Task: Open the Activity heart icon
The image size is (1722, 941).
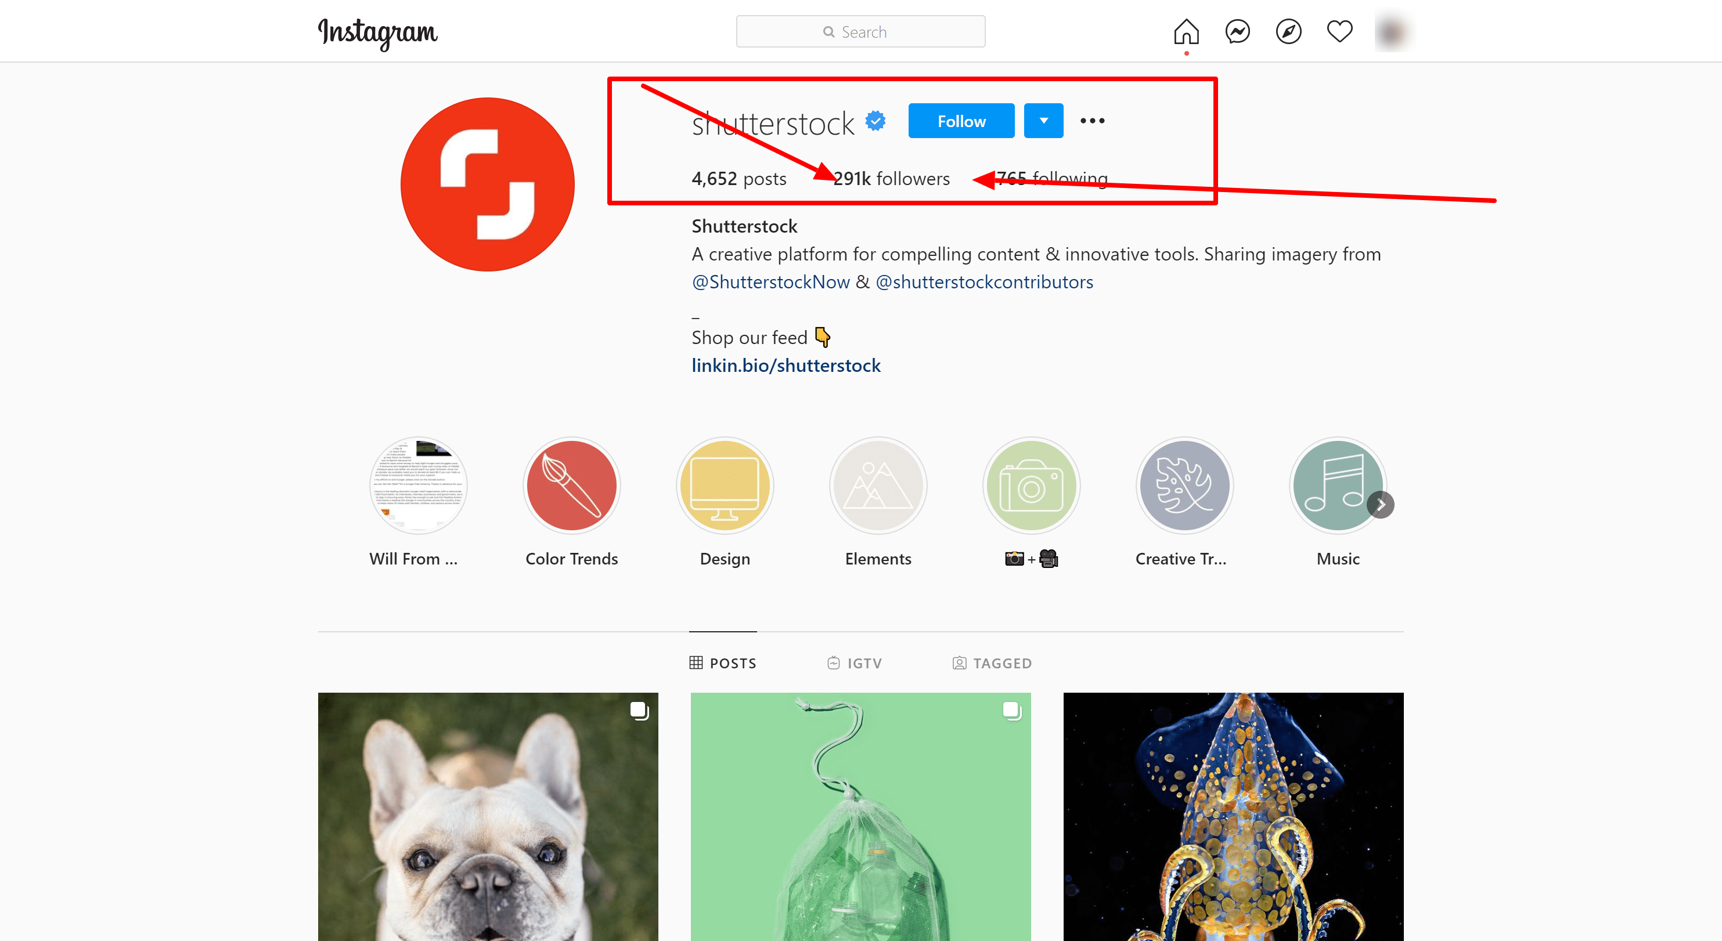Action: 1339,31
